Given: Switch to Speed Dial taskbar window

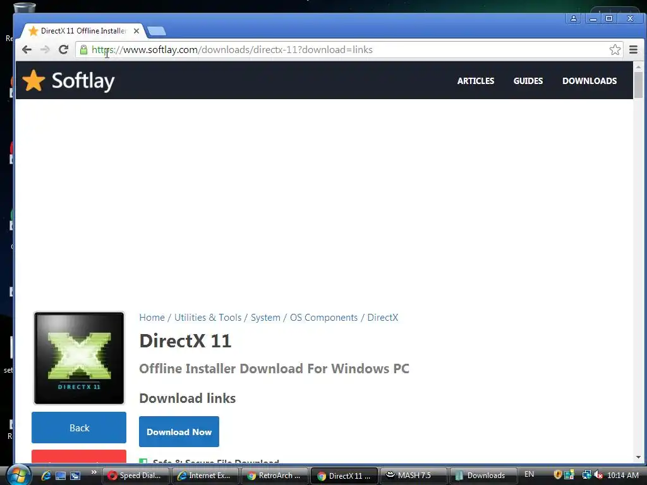Looking at the screenshot, I should pyautogui.click(x=135, y=476).
